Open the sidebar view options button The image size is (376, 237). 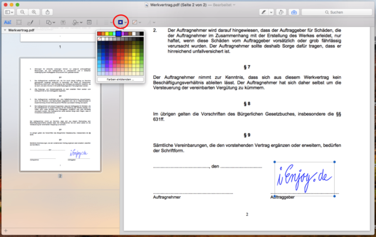(x=9, y=13)
